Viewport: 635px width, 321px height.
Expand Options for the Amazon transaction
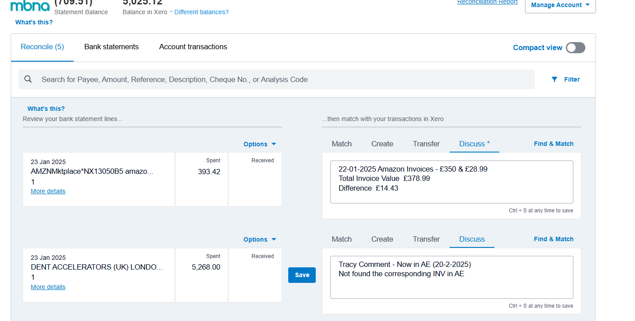[x=259, y=144]
